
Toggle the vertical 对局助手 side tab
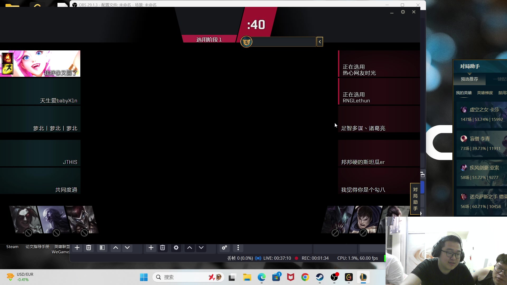point(415,199)
